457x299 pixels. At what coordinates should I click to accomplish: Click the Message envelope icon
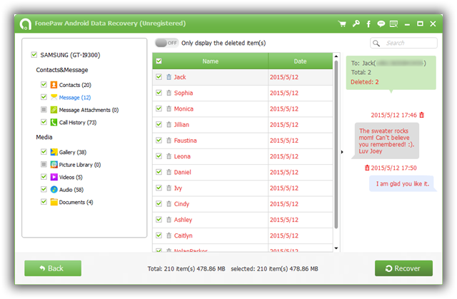(x=54, y=97)
